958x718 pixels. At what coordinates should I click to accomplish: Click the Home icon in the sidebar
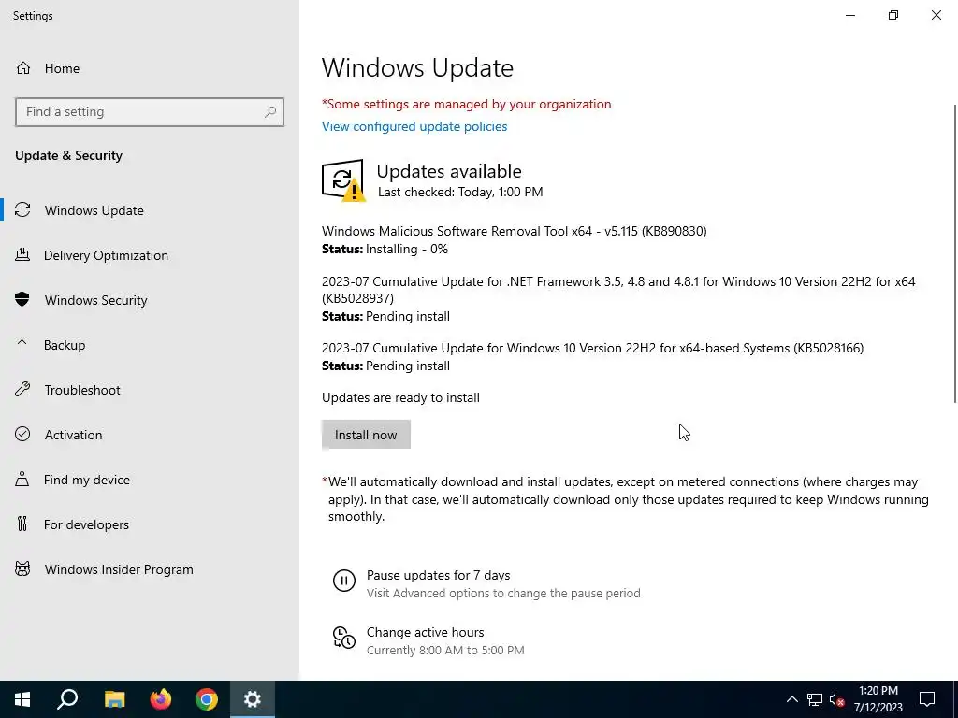(23, 67)
